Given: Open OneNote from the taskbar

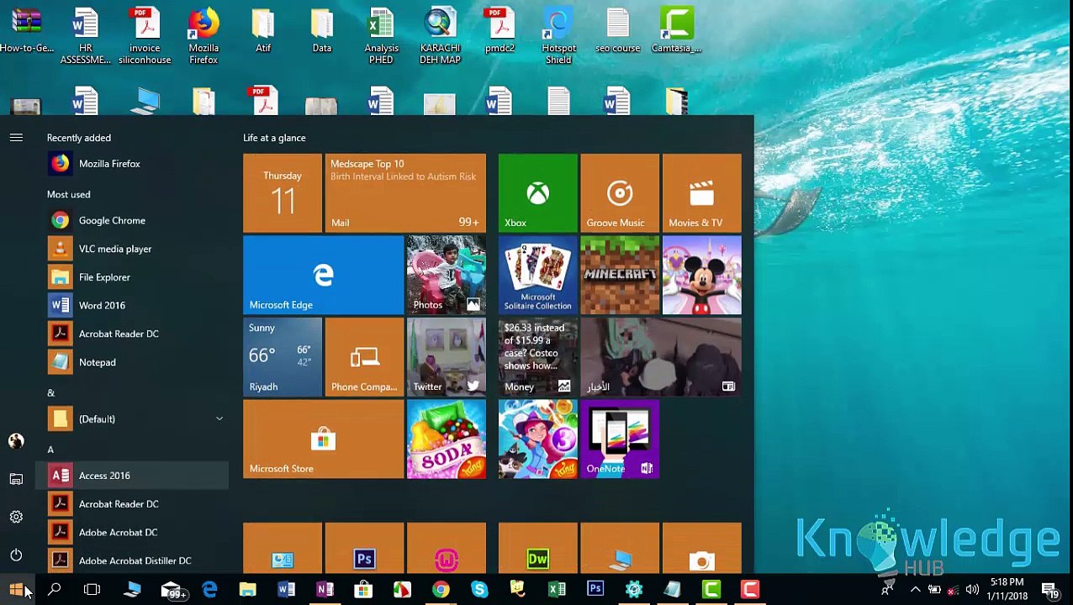Looking at the screenshot, I should [x=325, y=590].
